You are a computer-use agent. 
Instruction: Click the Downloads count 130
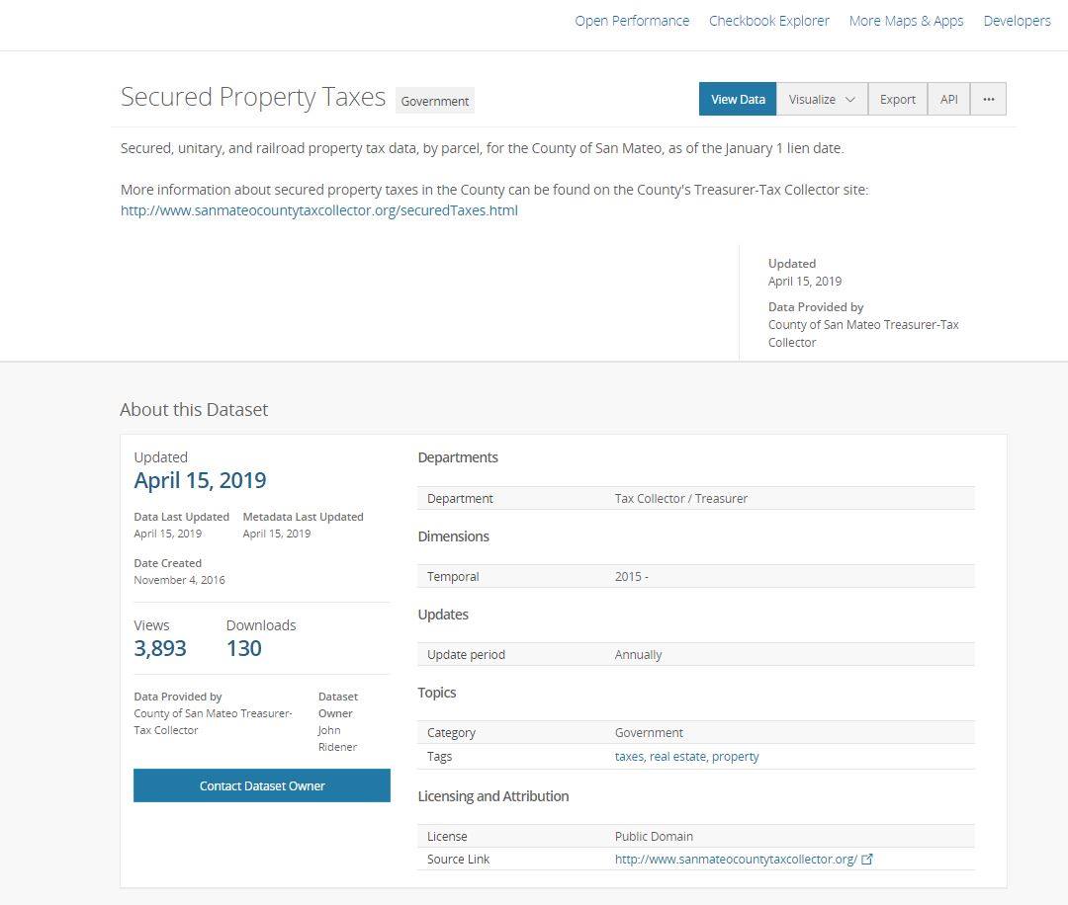click(244, 648)
